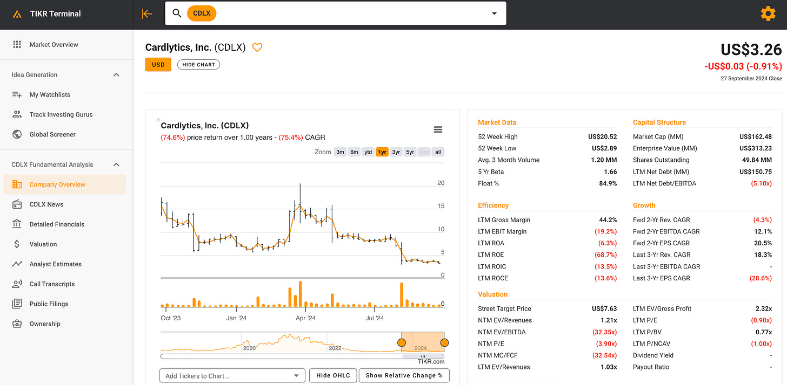Open the chart hamburger menu
Image resolution: width=787 pixels, height=385 pixels.
pyautogui.click(x=438, y=129)
